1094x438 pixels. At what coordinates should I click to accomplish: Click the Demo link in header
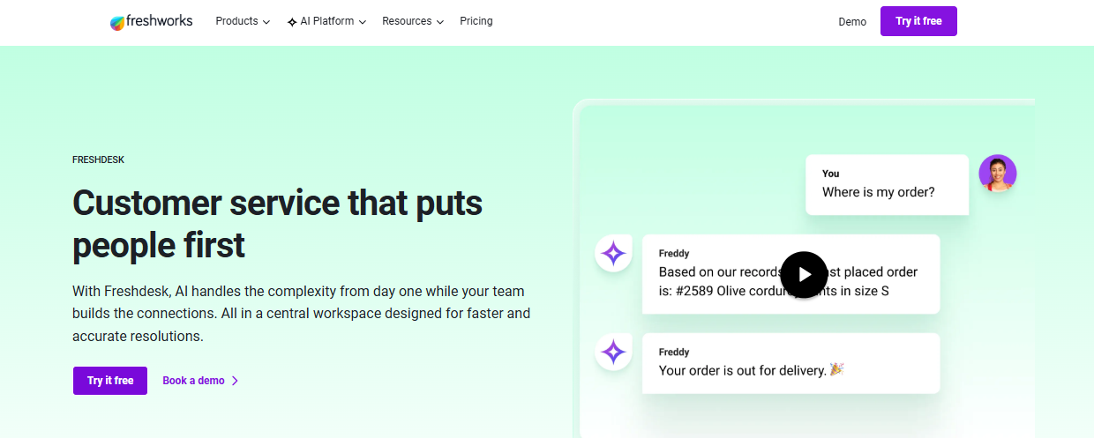click(852, 22)
